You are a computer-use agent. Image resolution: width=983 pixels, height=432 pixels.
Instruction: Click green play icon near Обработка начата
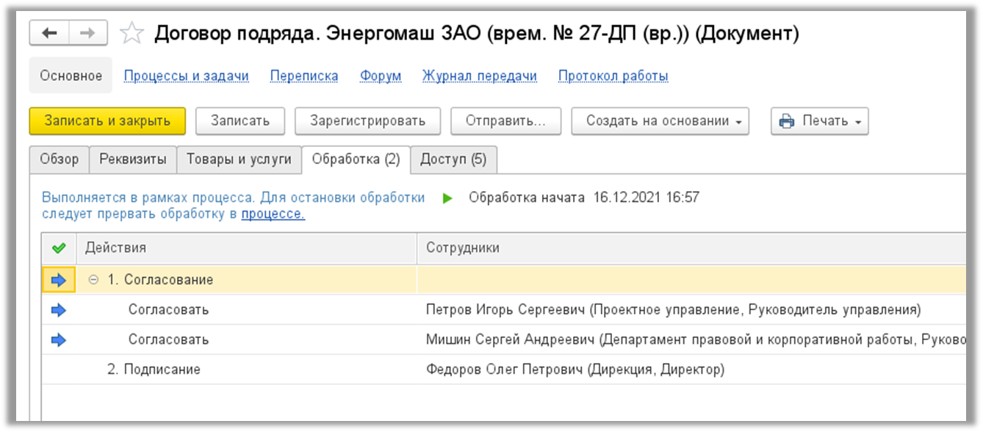tap(447, 198)
